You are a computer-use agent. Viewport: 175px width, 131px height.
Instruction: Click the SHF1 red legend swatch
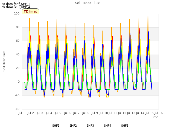click(48, 126)
